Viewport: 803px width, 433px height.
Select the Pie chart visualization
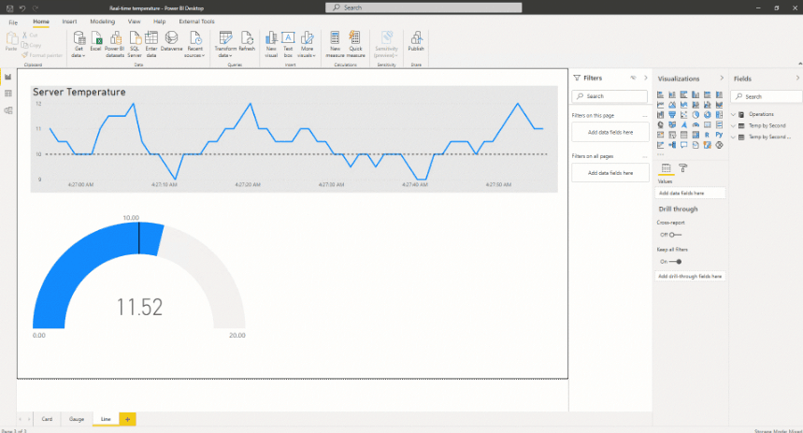pyautogui.click(x=696, y=115)
